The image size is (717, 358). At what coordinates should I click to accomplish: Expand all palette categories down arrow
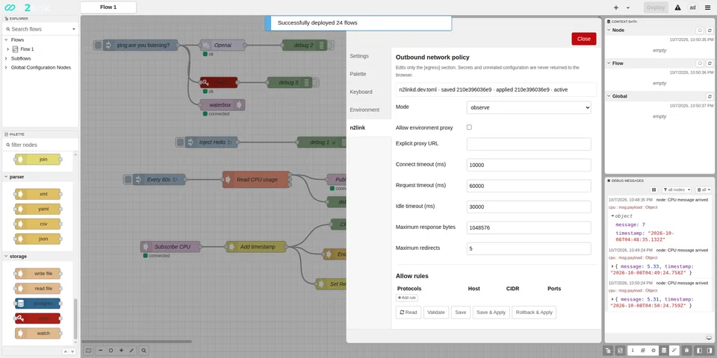tap(71, 351)
